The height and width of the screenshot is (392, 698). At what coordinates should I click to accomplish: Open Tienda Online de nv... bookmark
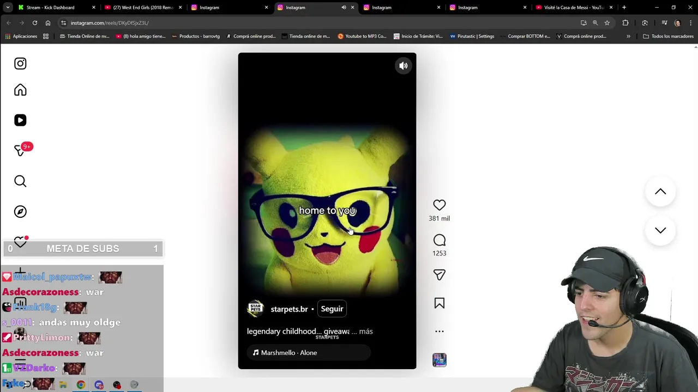click(84, 36)
